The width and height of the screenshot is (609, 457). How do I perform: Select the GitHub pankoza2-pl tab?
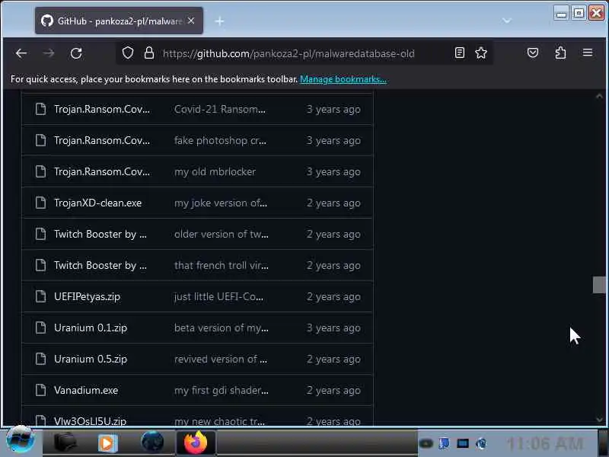click(x=119, y=21)
